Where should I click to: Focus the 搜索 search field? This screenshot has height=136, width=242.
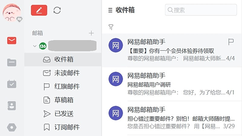[x=201, y=10]
